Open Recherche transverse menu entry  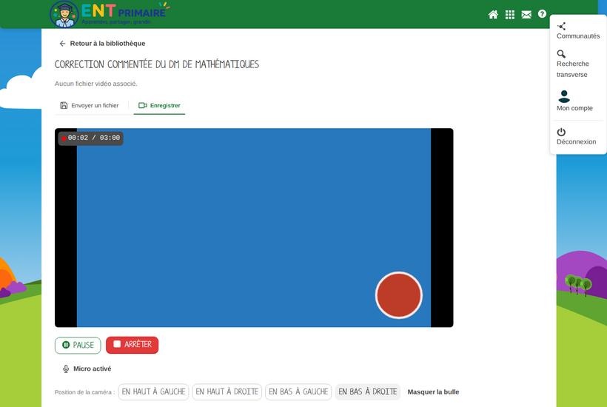tap(572, 64)
